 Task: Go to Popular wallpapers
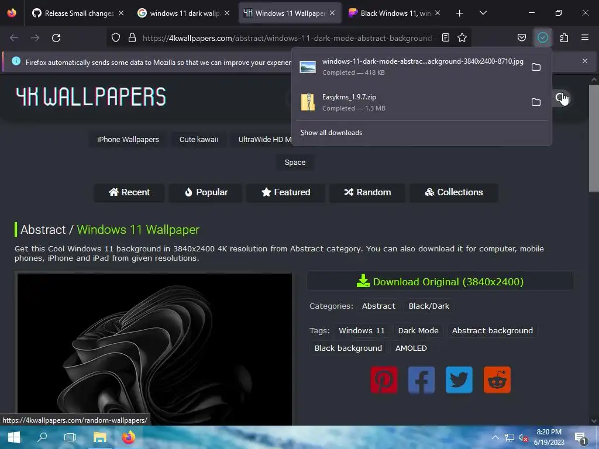206,192
